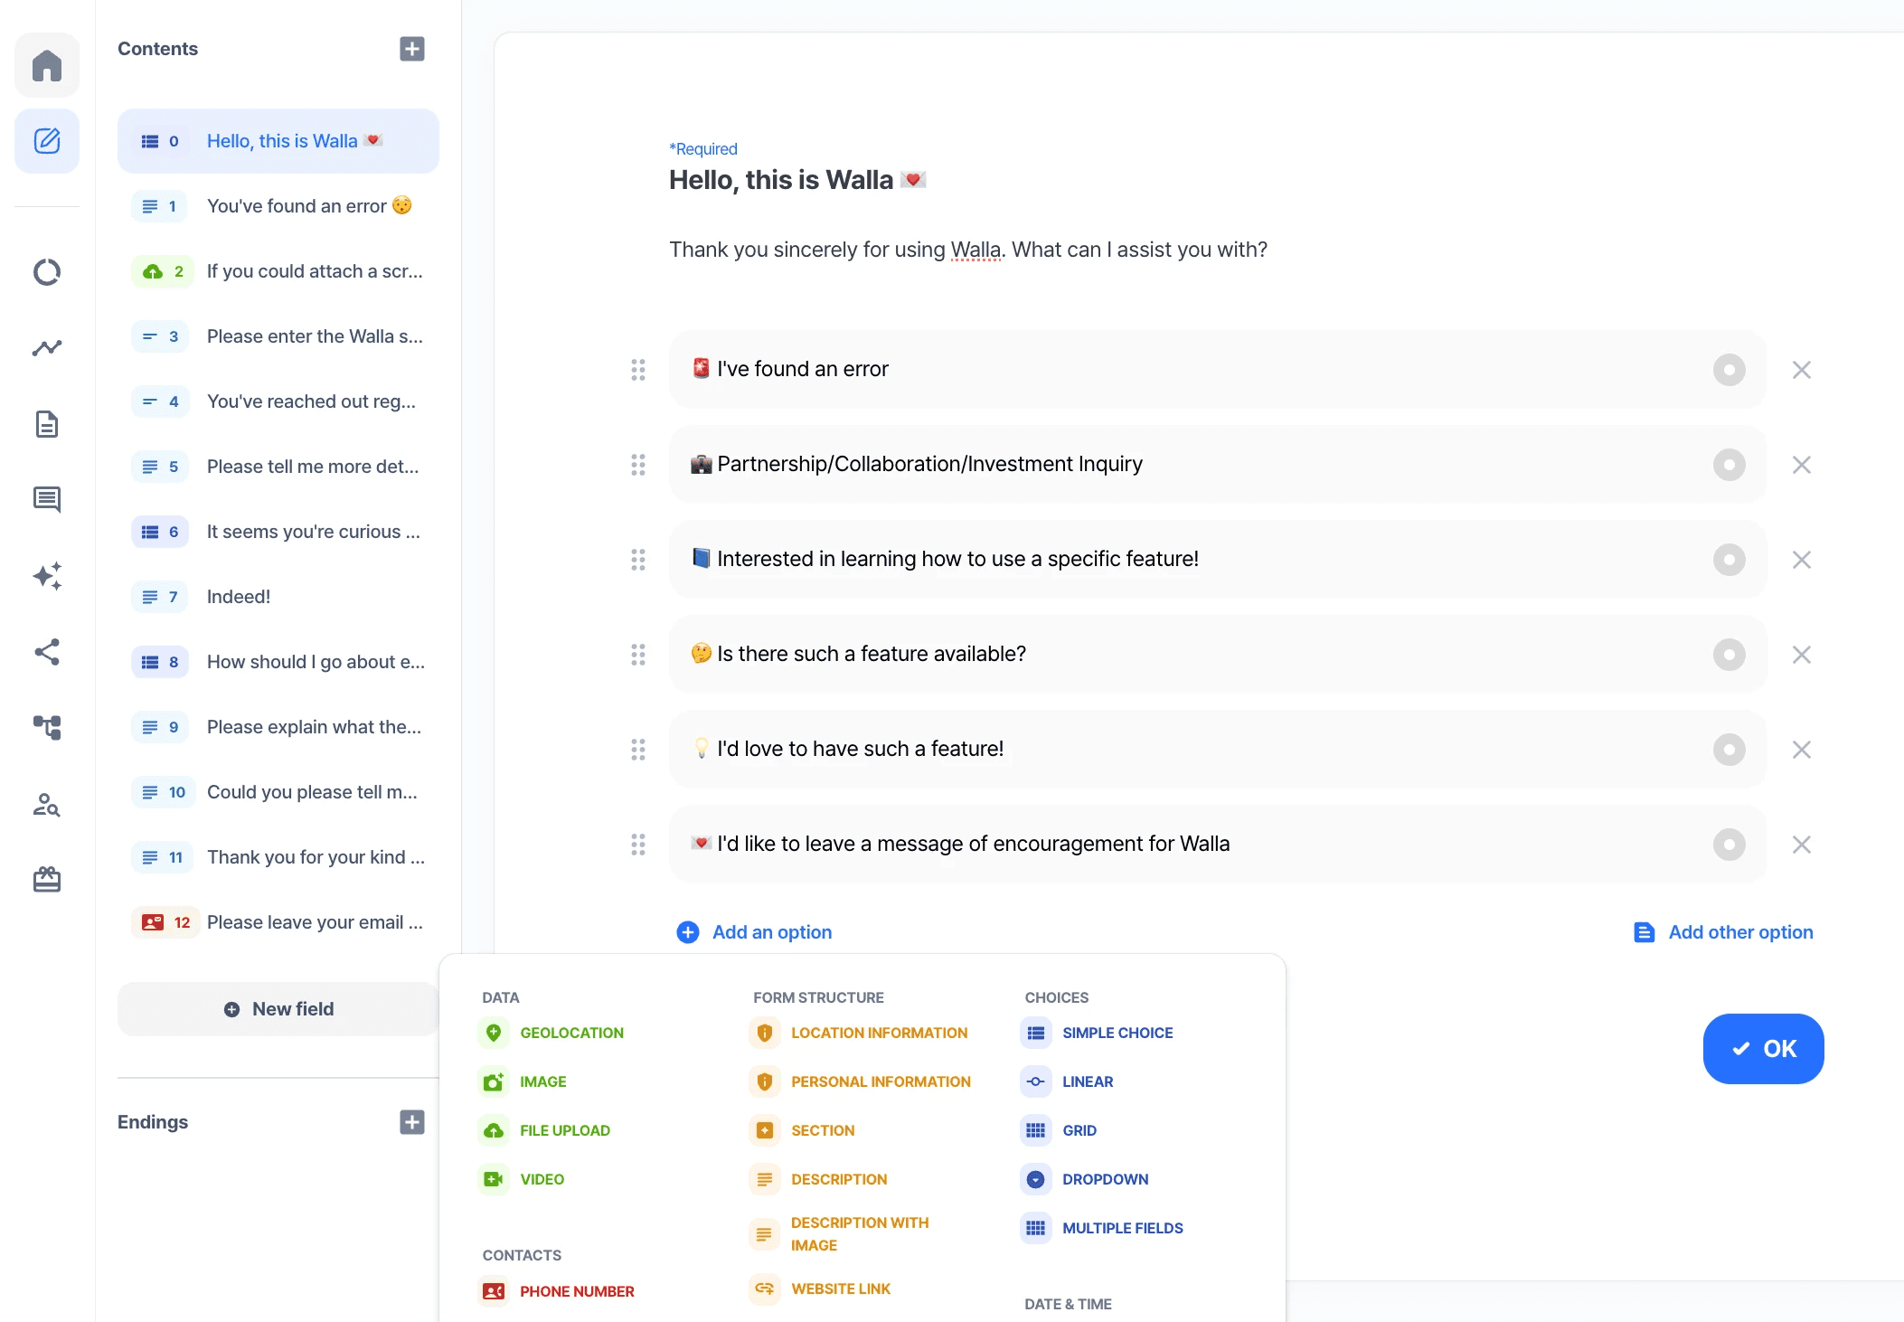Edit option text 'Interested in learning how to use'
Viewport: 1904px width, 1322px height.
pos(957,559)
